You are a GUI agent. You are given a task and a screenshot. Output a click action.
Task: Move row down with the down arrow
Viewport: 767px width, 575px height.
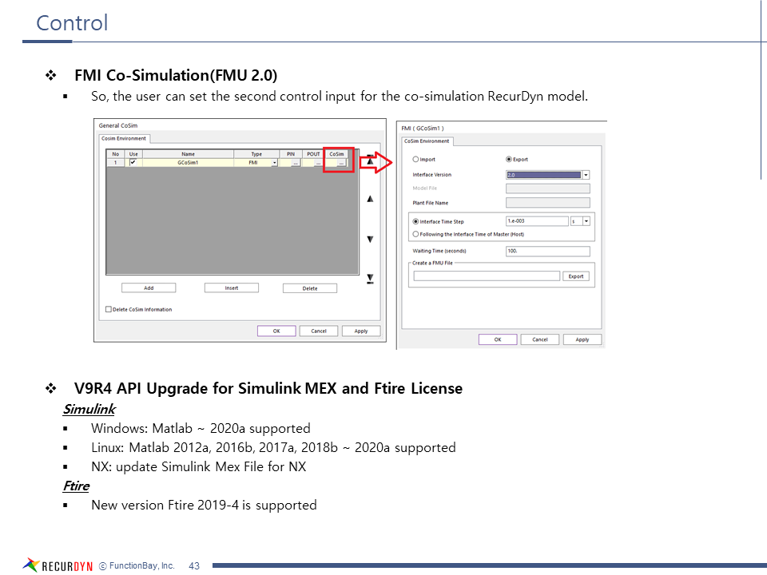click(x=370, y=239)
